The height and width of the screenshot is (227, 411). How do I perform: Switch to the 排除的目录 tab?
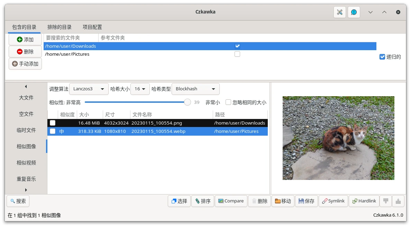pyautogui.click(x=60, y=27)
